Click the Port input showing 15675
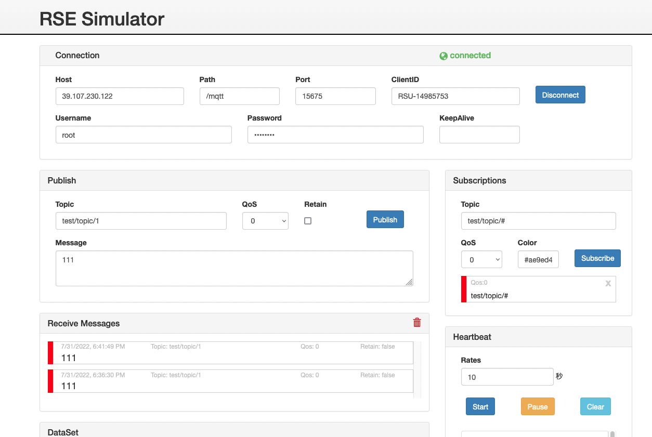The width and height of the screenshot is (652, 437). [x=335, y=96]
